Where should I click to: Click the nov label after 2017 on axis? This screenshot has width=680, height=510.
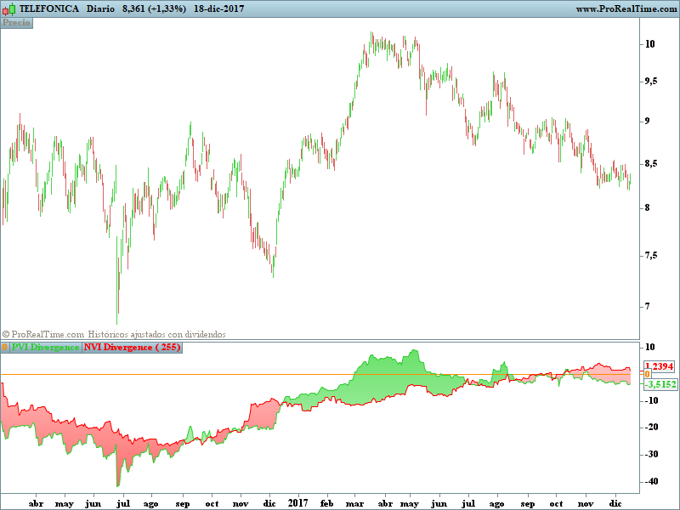pyautogui.click(x=586, y=504)
